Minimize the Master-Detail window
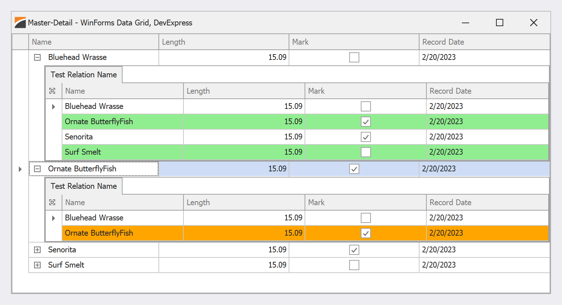The width and height of the screenshot is (562, 305). pos(466,23)
